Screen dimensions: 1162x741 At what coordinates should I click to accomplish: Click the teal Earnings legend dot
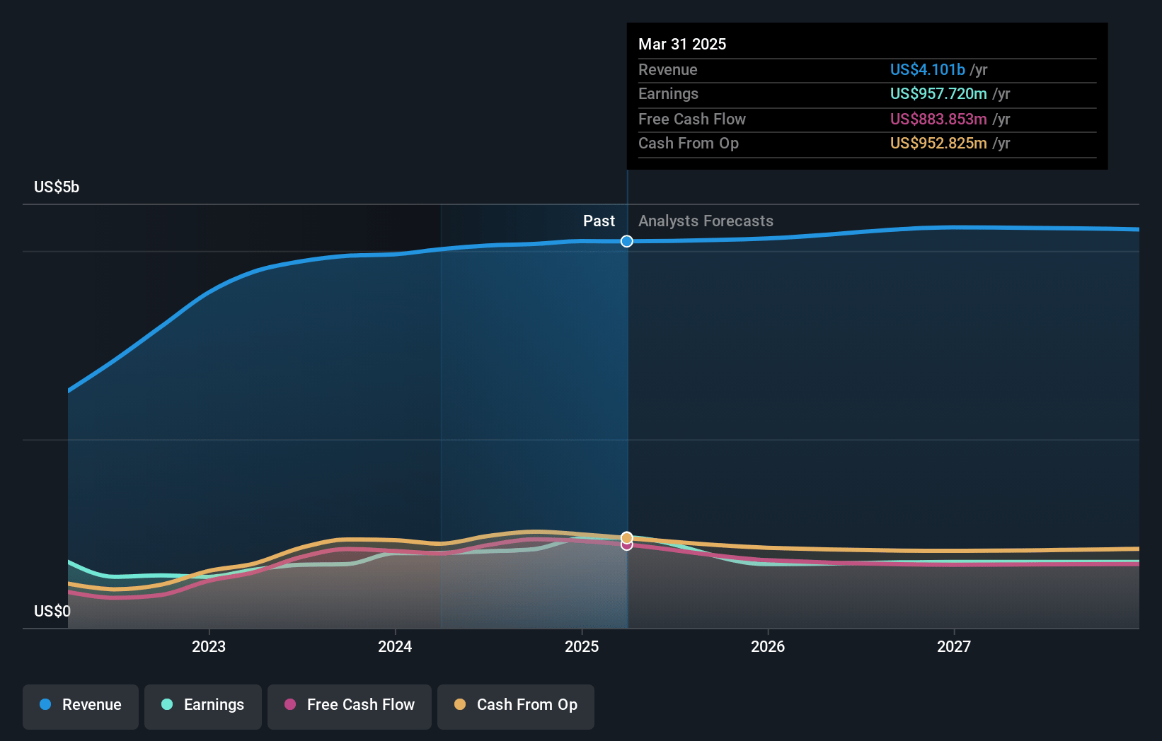(x=167, y=704)
